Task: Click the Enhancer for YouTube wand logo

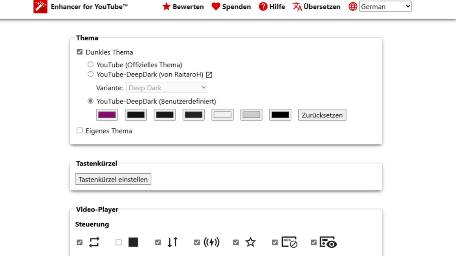Action: (39, 7)
